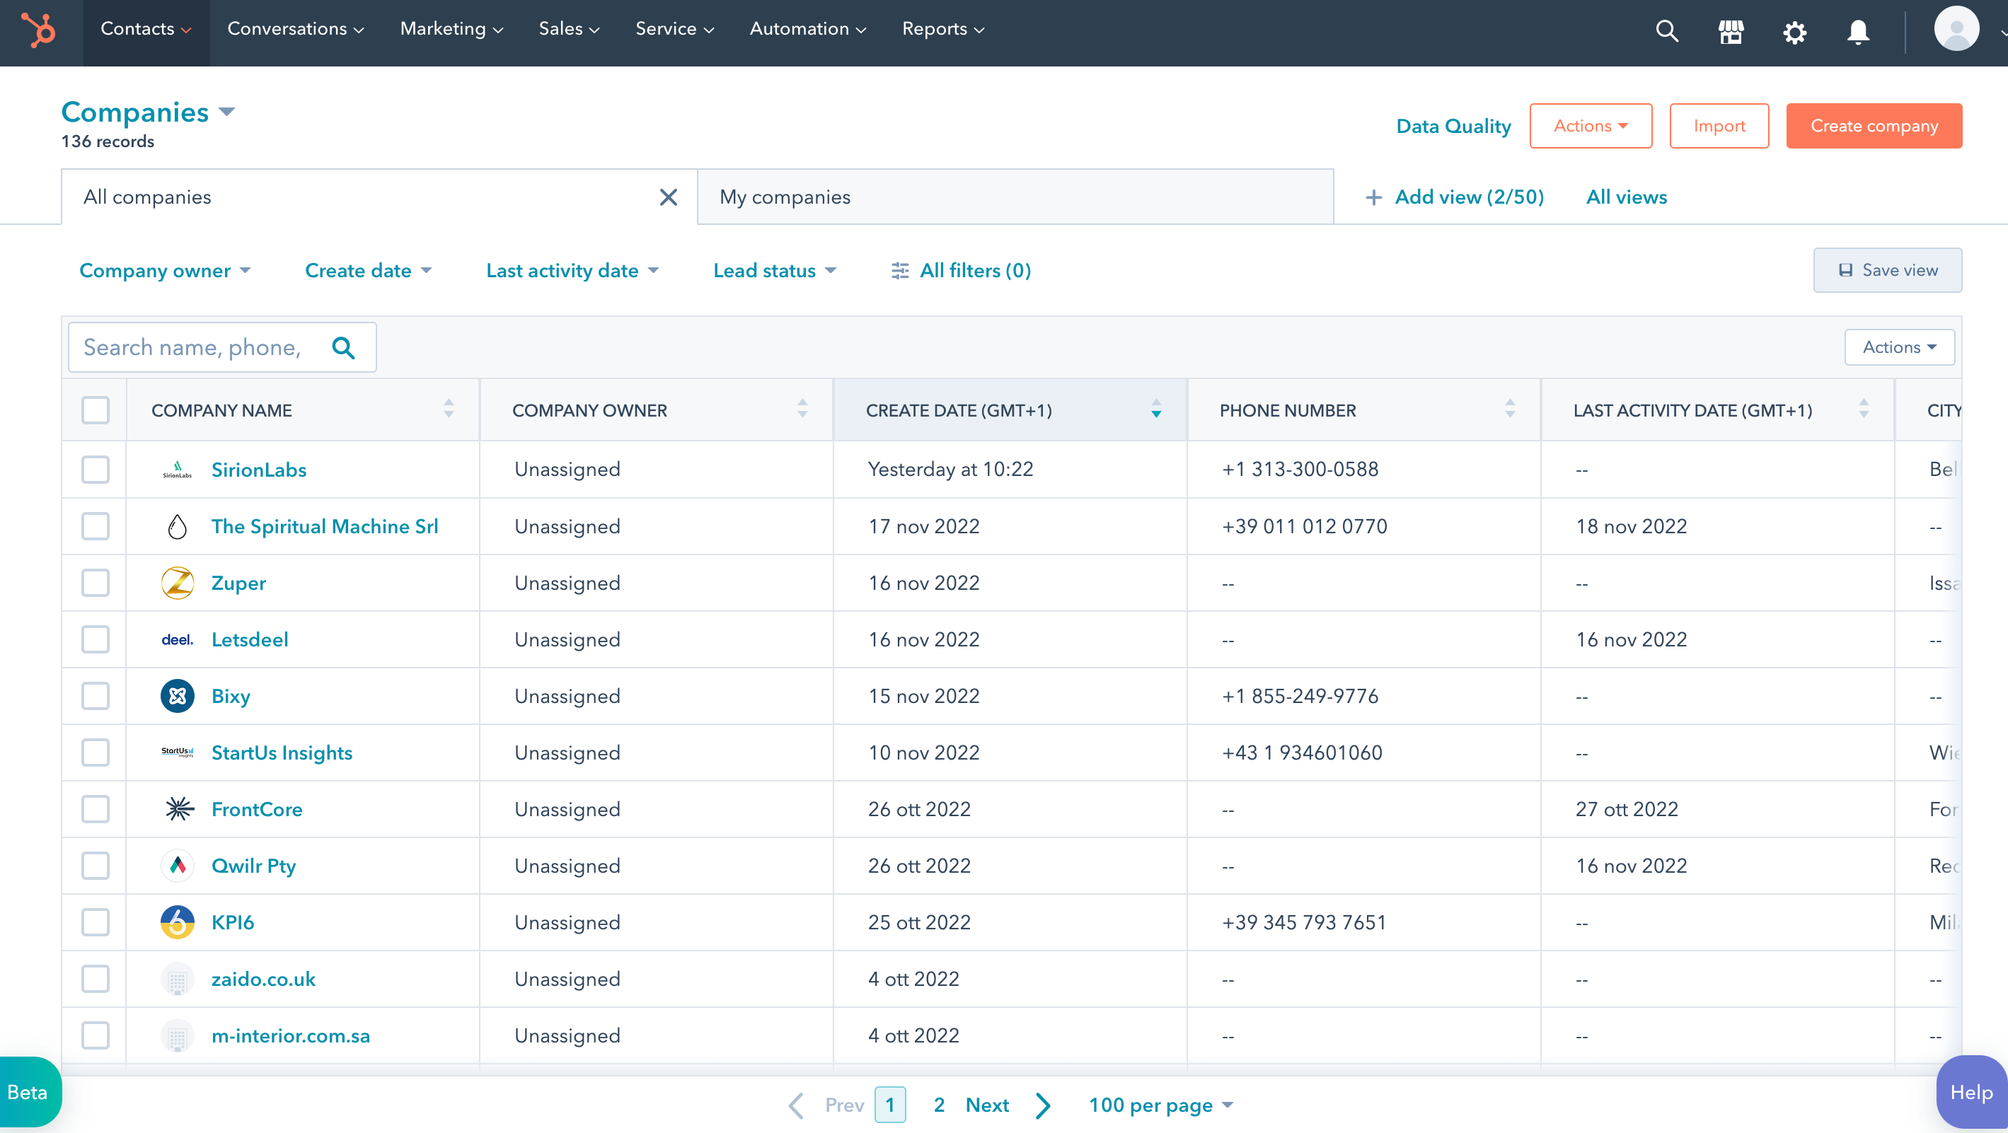This screenshot has width=2008, height=1133.
Task: Open the Conversations navigation menu
Action: pyautogui.click(x=296, y=29)
